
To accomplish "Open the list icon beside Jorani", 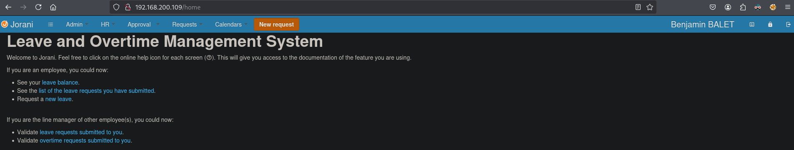I will click(x=50, y=24).
